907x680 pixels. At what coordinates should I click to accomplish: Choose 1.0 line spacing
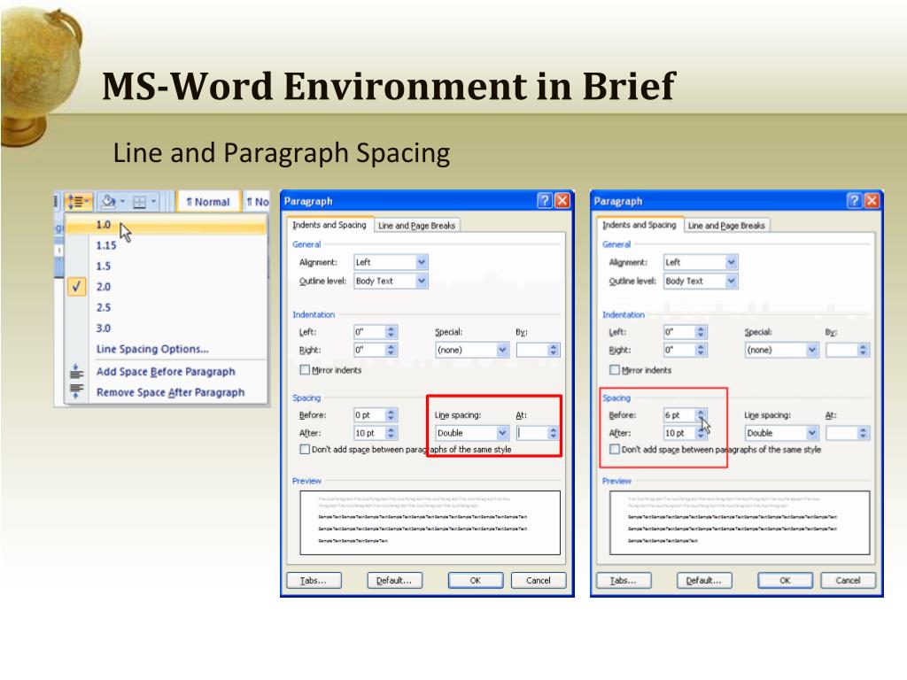(166, 225)
